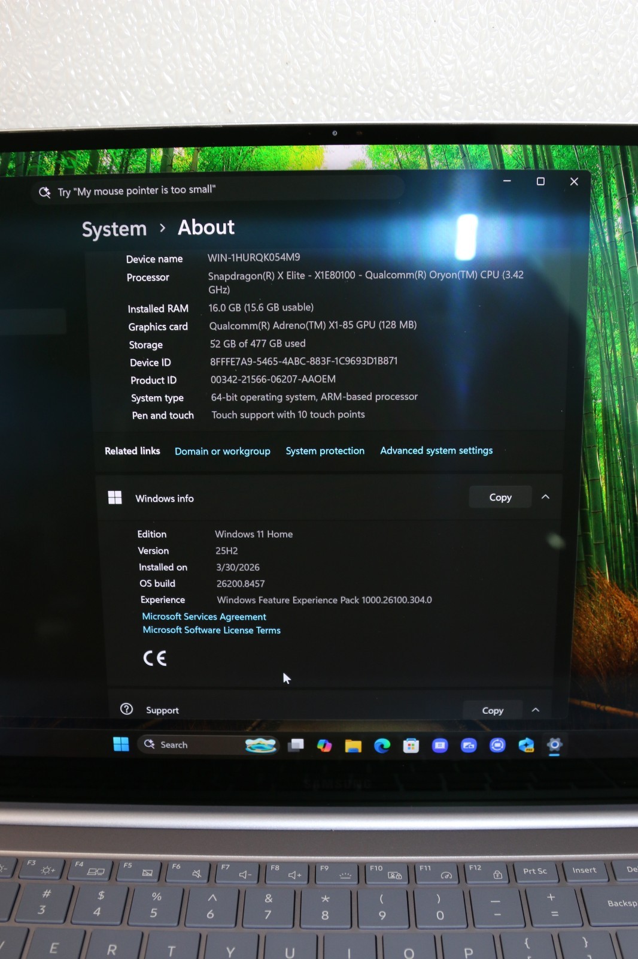The image size is (638, 959).
Task: Go back to System breadcrumb
Action: 114,229
